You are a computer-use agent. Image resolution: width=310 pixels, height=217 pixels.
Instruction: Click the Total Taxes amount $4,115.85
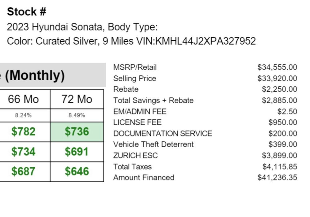click(280, 167)
